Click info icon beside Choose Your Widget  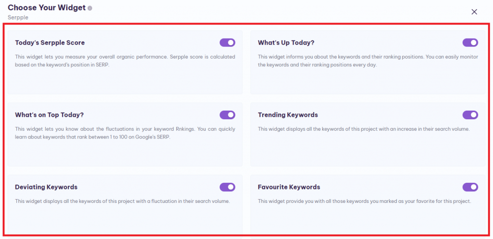click(91, 9)
